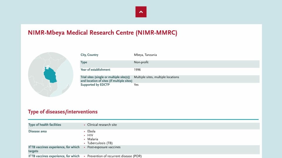Select 'HIV' in disease area list
Screen dimensions: 282x158
[90, 135]
